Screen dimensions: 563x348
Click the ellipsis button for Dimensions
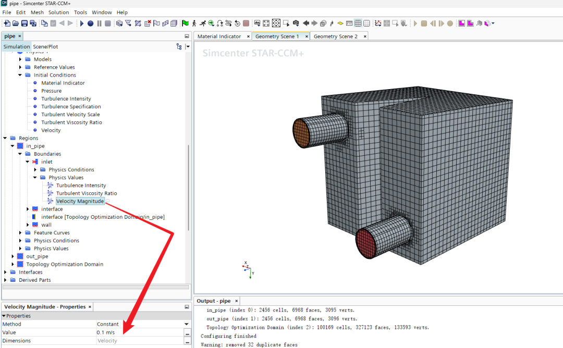pyautogui.click(x=188, y=341)
